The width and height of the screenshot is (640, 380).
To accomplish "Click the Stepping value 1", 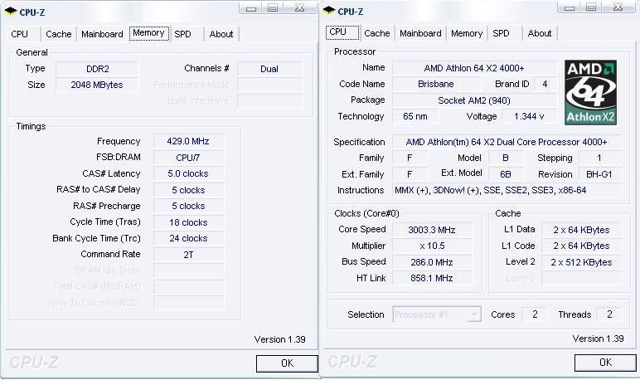I will pyautogui.click(x=599, y=158).
